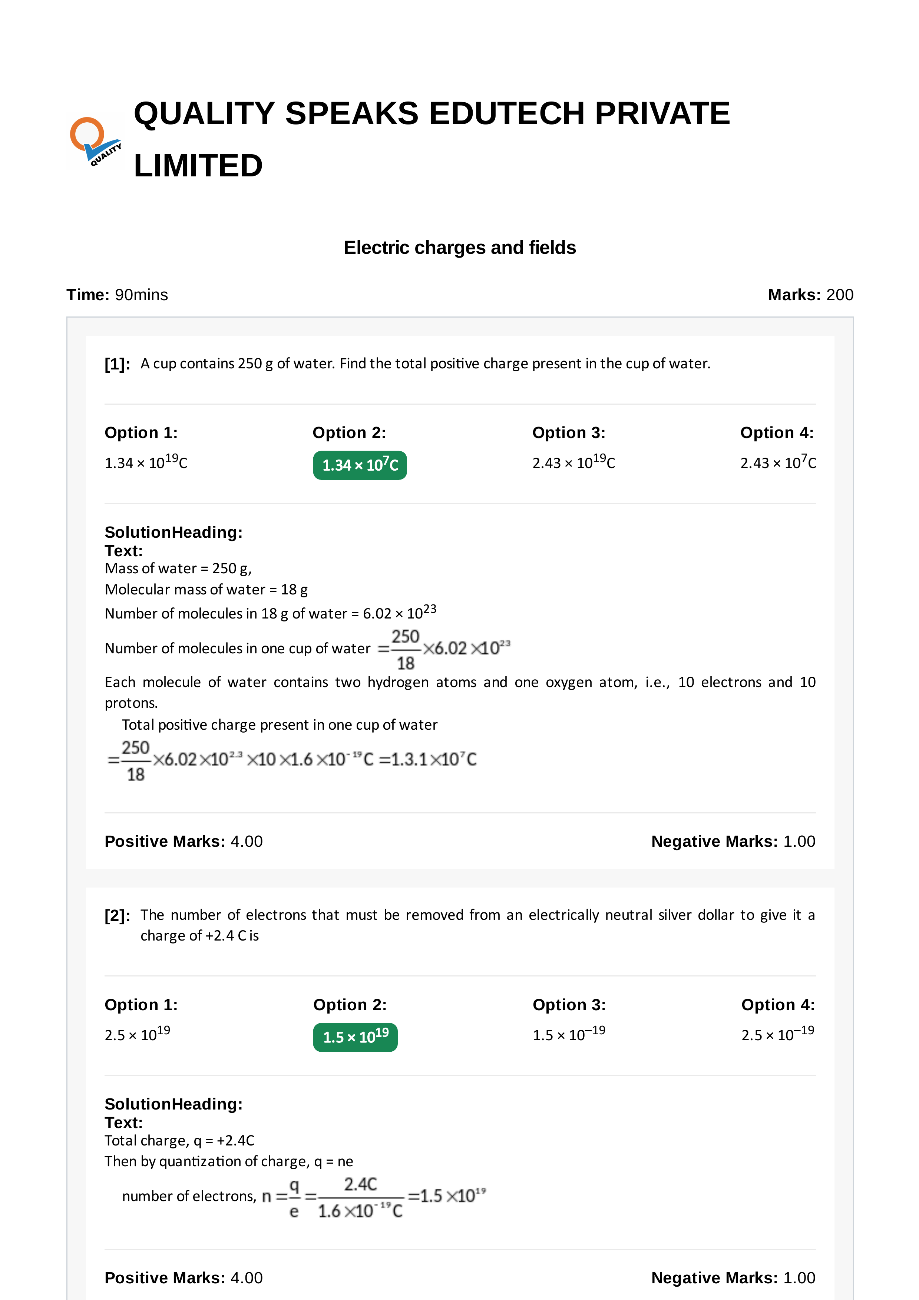Image resolution: width=919 pixels, height=1300 pixels.
Task: Click the Time: 90mins label
Action: click(117, 294)
